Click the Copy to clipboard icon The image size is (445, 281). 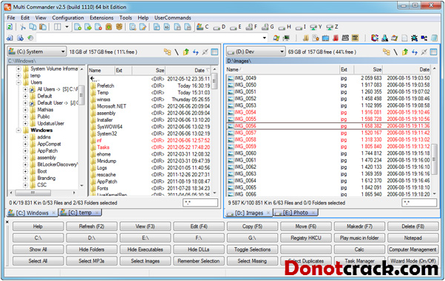[33, 27]
